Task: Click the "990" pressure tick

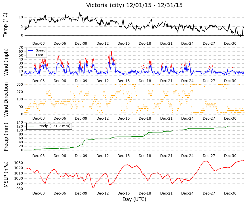Action: click(x=20, y=184)
